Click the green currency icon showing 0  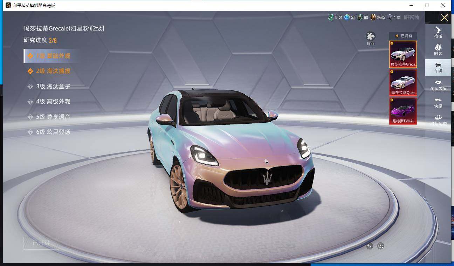[x=331, y=17]
